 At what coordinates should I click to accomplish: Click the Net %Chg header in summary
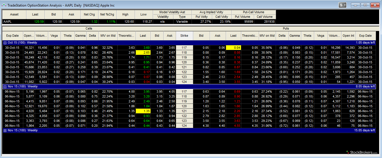pos(107,14)
